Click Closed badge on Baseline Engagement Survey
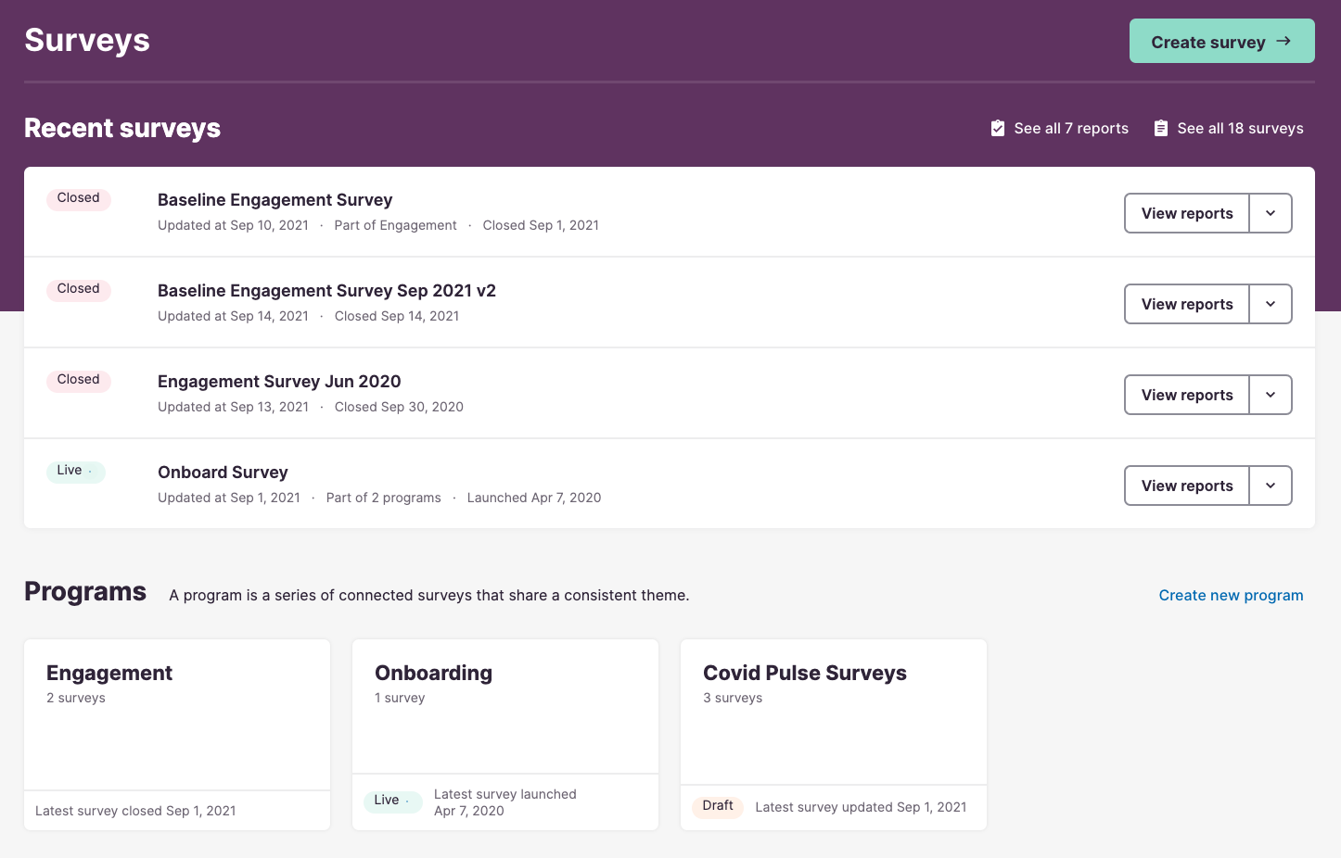This screenshot has width=1341, height=858. (79, 198)
